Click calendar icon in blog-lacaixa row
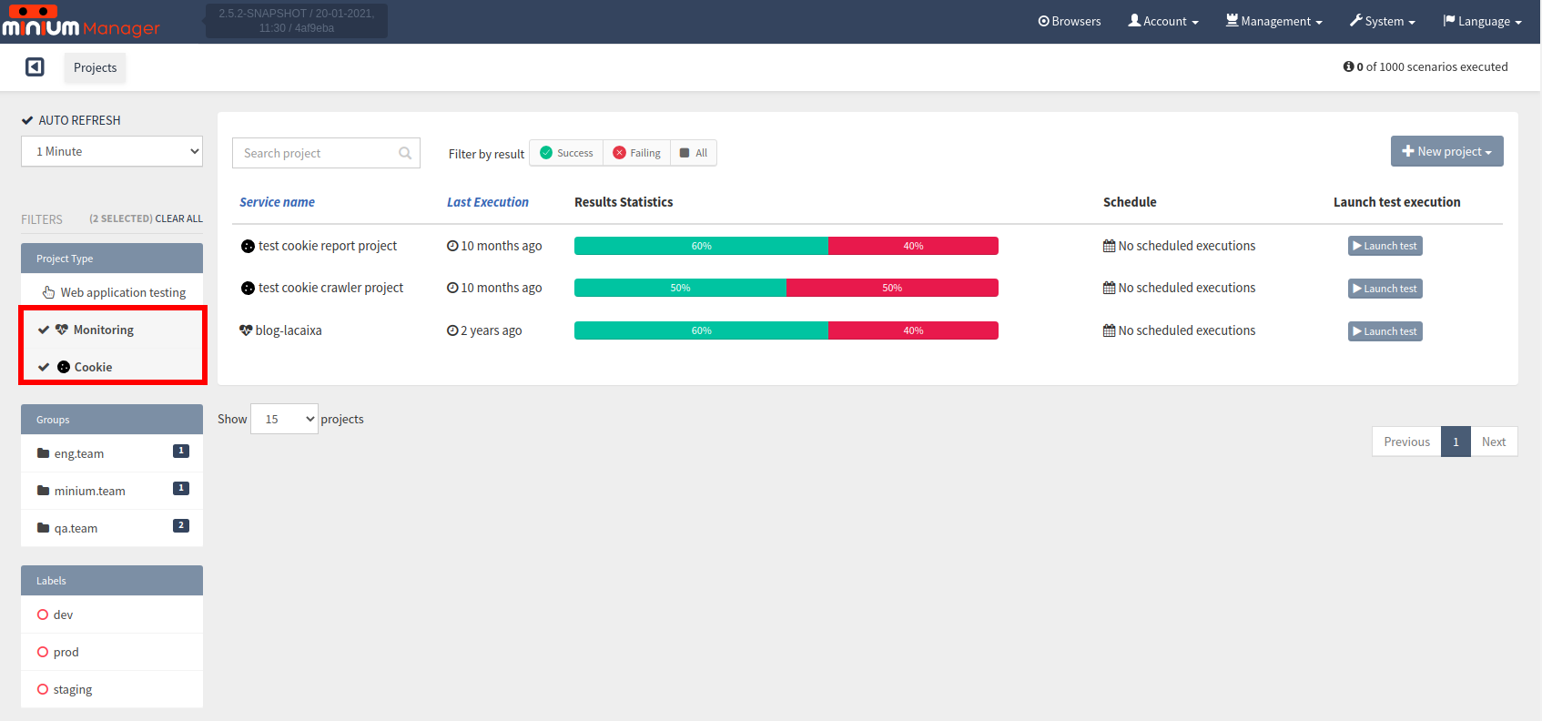Image resolution: width=1542 pixels, height=721 pixels. (1109, 330)
